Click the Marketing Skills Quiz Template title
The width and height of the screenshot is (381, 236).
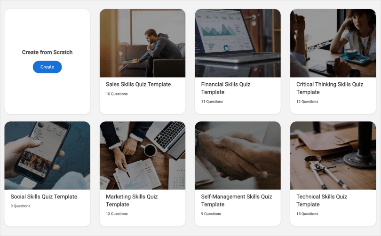tap(132, 201)
